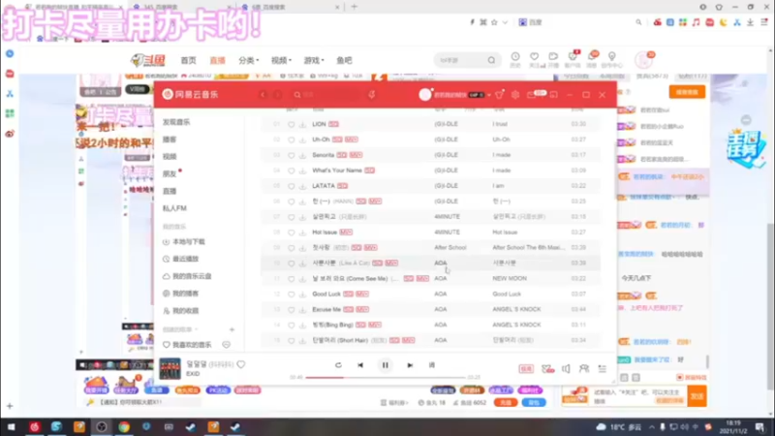Image resolution: width=775 pixels, height=436 pixels.
Task: Click the NetEase Music search box
Action: coord(326,94)
